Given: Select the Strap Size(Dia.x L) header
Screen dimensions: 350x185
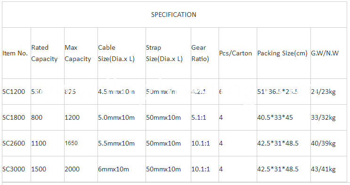Looking at the screenshot, I should tap(164, 53).
